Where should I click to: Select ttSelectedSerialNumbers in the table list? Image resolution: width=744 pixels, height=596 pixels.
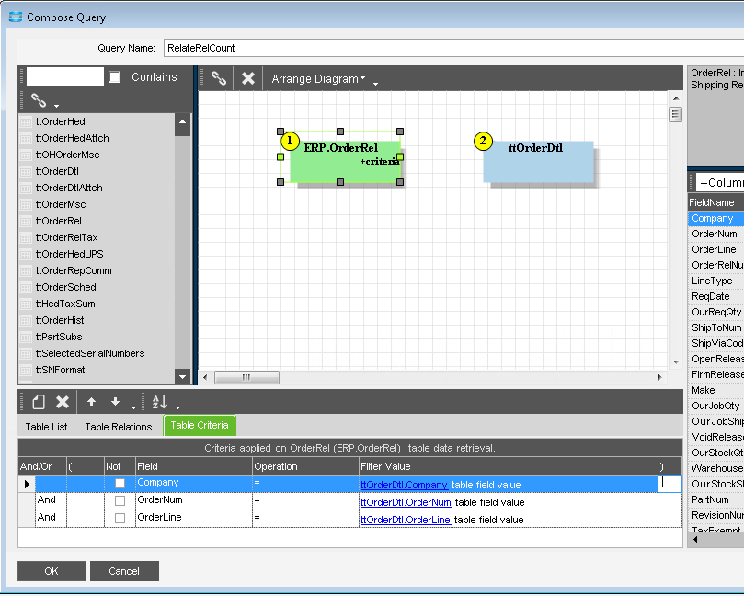click(90, 353)
